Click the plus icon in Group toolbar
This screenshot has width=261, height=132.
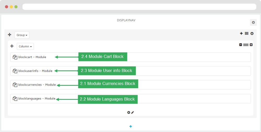point(241,34)
